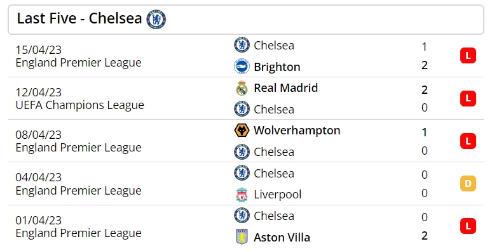492x251 pixels.
Task: Click the Aston Villa crest icon
Action: 242,236
